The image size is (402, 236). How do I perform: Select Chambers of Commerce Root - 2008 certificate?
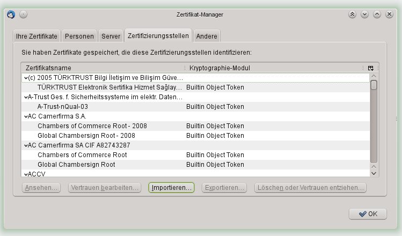point(92,126)
